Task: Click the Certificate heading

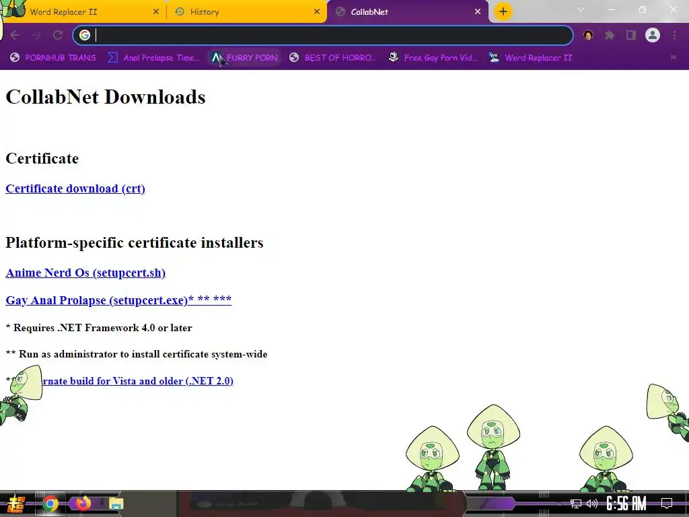Action: click(42, 158)
